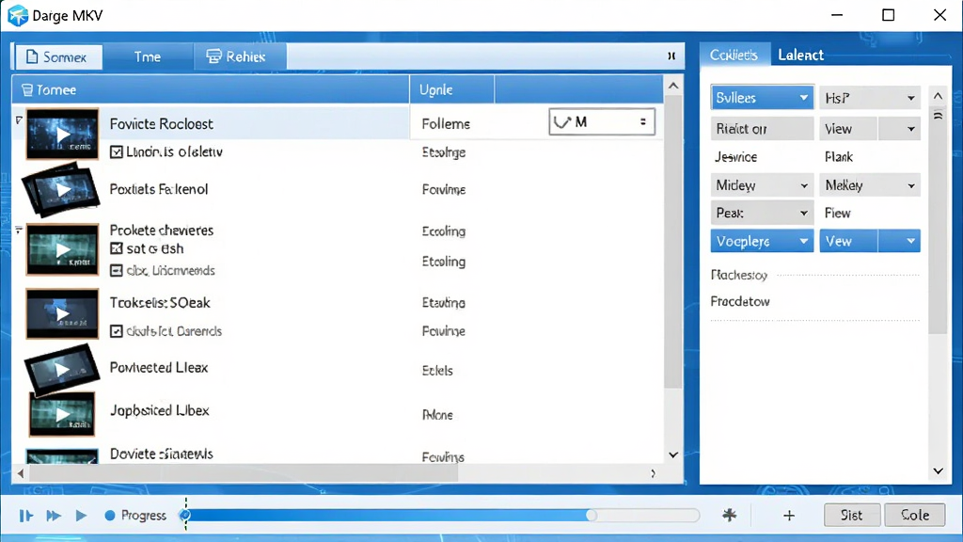This screenshot has height=542, width=963.
Task: Open the Tcokselis SOleak video thumbnail
Action: (x=62, y=314)
